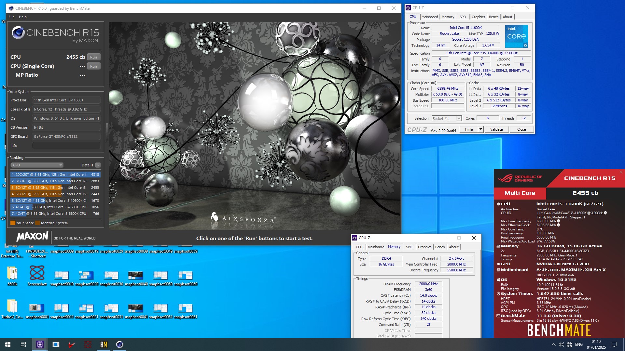Viewport: 625px width, 351px height.
Task: Click Validate in CPU-Z
Action: tap(496, 129)
